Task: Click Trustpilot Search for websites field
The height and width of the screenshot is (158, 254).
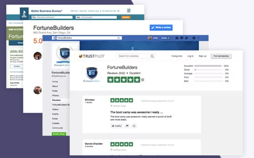Action: (x=136, y=56)
